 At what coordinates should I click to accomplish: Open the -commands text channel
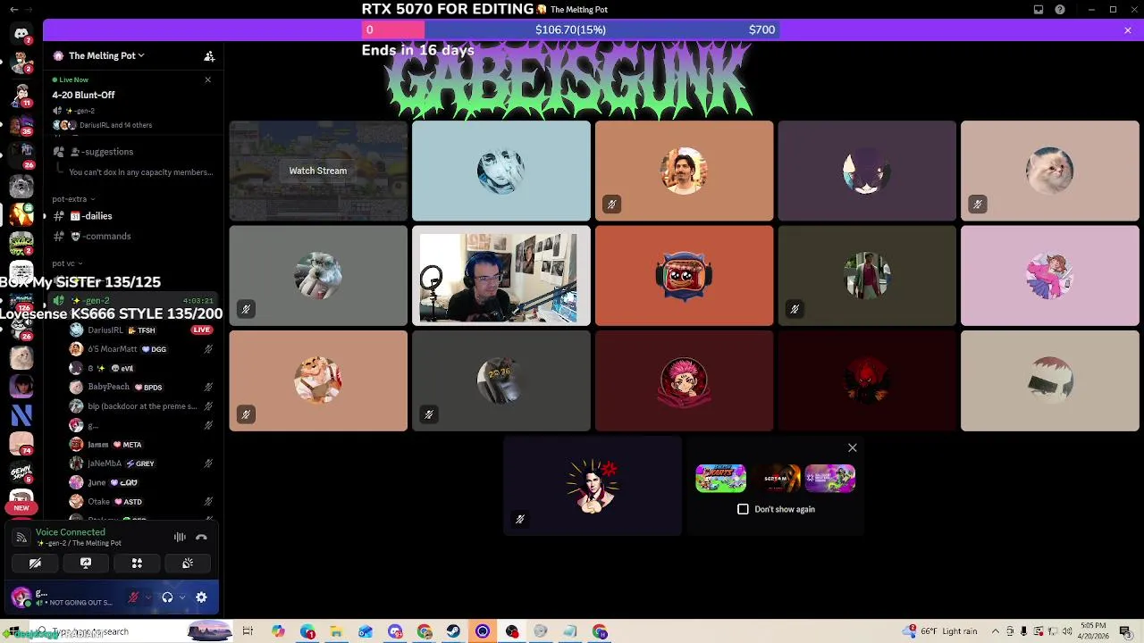[x=134, y=237]
